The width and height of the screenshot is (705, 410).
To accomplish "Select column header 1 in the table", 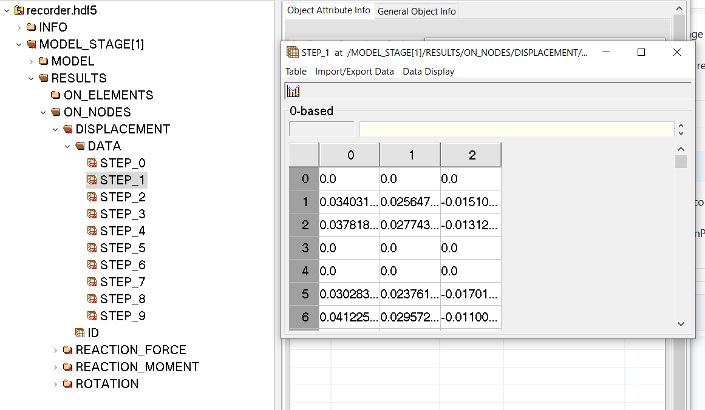I will point(410,155).
